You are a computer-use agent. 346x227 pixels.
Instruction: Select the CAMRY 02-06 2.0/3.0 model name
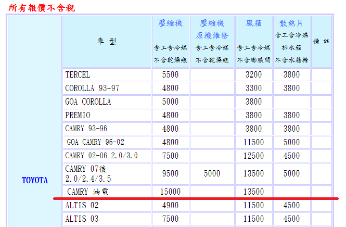tap(101, 156)
